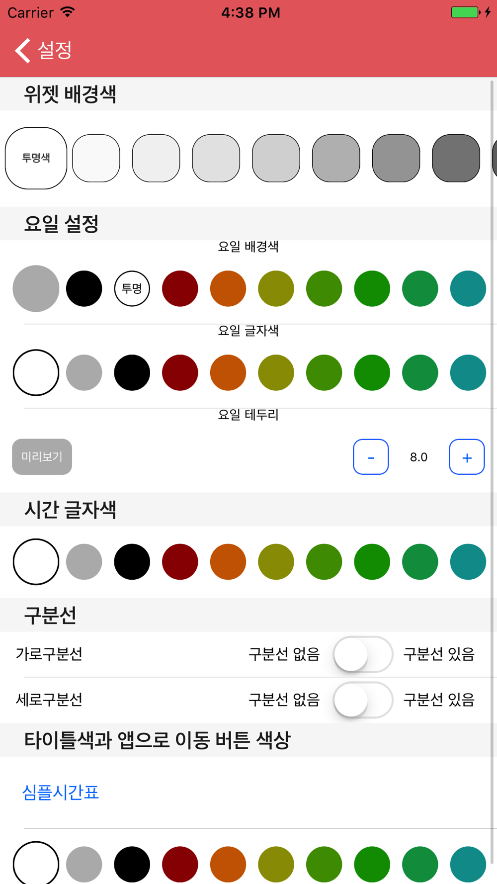This screenshot has width=497, height=884.
Task: Select teal in the 시간 글자색 row
Action: 468,562
